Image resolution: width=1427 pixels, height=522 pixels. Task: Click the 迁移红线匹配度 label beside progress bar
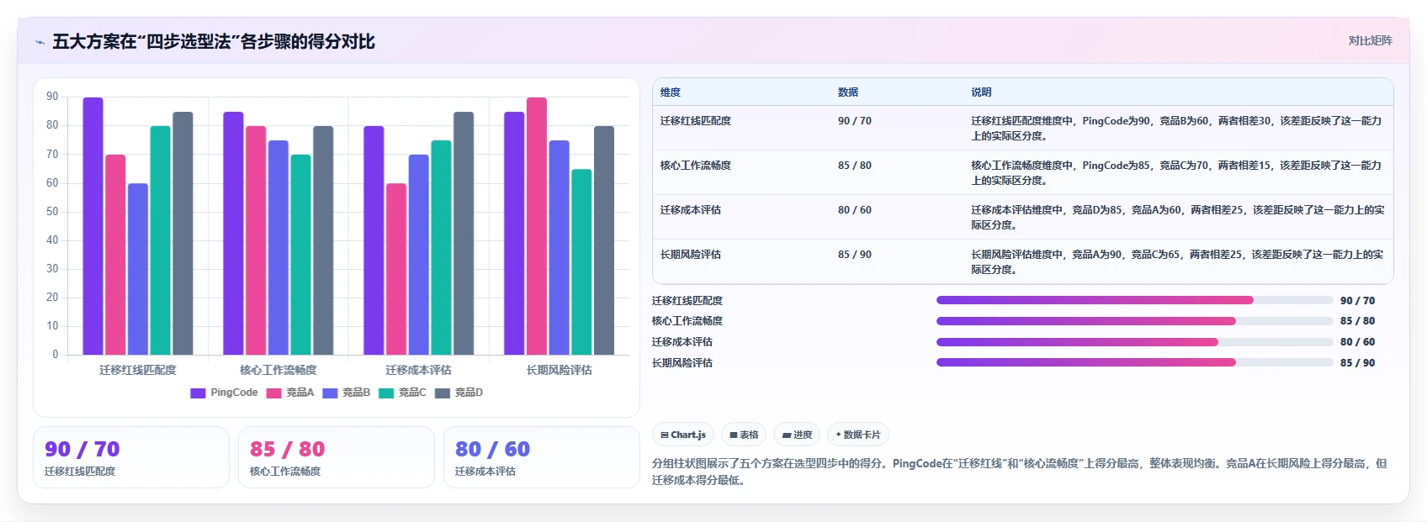[x=687, y=301]
